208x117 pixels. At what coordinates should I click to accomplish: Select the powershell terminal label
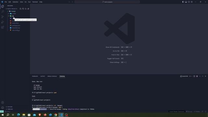tap(184, 76)
